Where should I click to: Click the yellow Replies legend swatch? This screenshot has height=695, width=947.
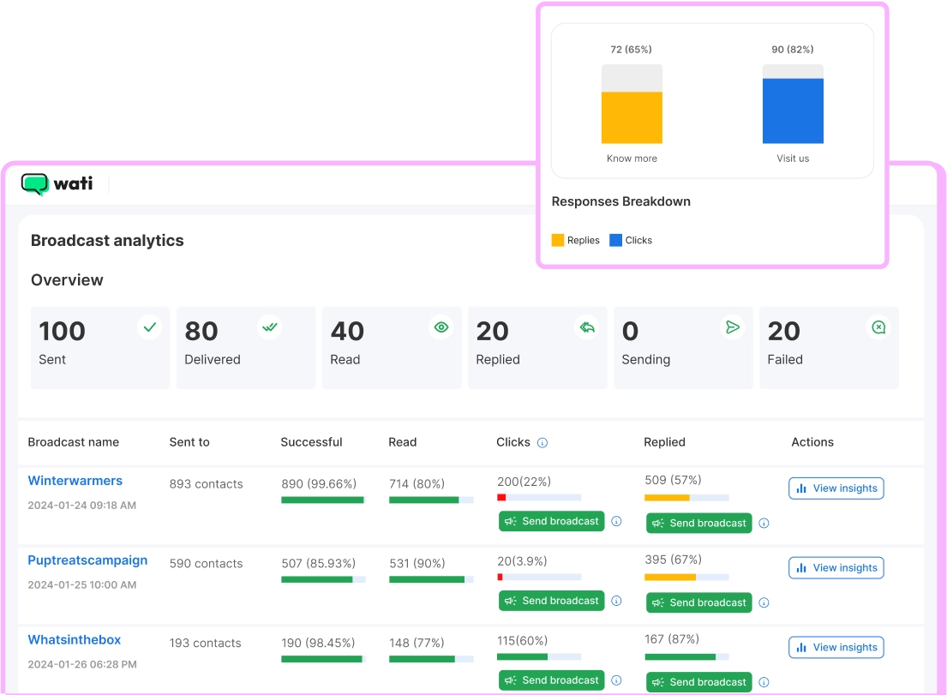(x=558, y=241)
